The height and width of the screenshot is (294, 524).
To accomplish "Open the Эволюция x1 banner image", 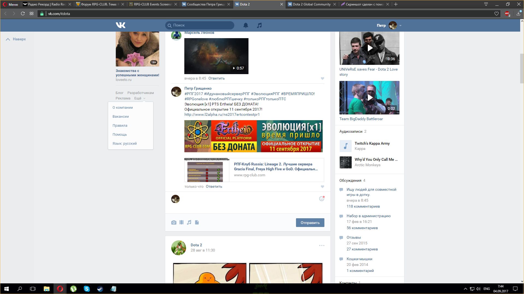I will 253,136.
